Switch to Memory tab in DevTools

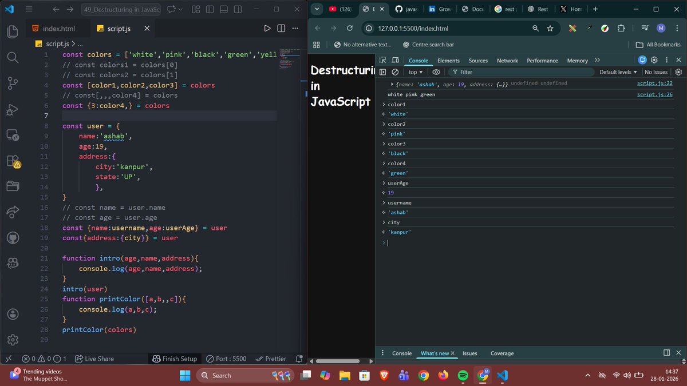pos(578,61)
